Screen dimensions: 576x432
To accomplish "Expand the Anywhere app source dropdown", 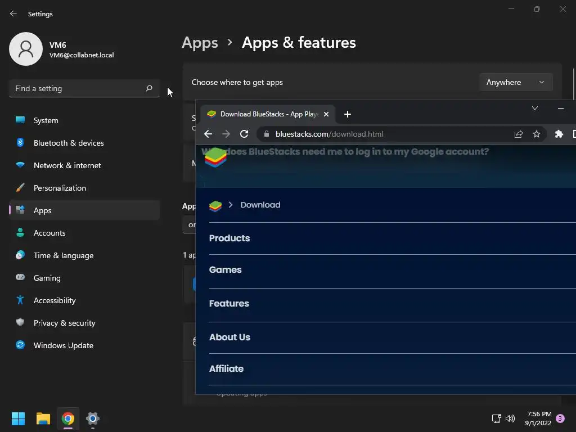I will click(516, 82).
